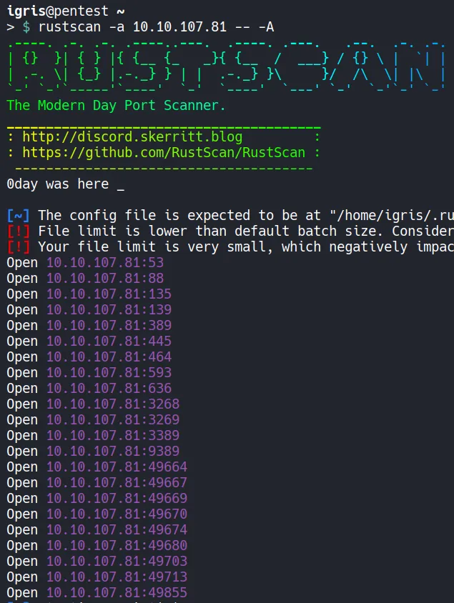Select the 10.10.107.81:445 address
Viewport: 454px width, 603px height.
coord(109,341)
